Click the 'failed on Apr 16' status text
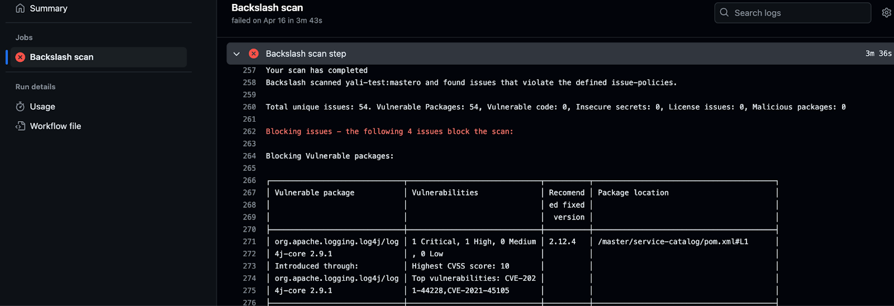894x306 pixels. coord(277,21)
